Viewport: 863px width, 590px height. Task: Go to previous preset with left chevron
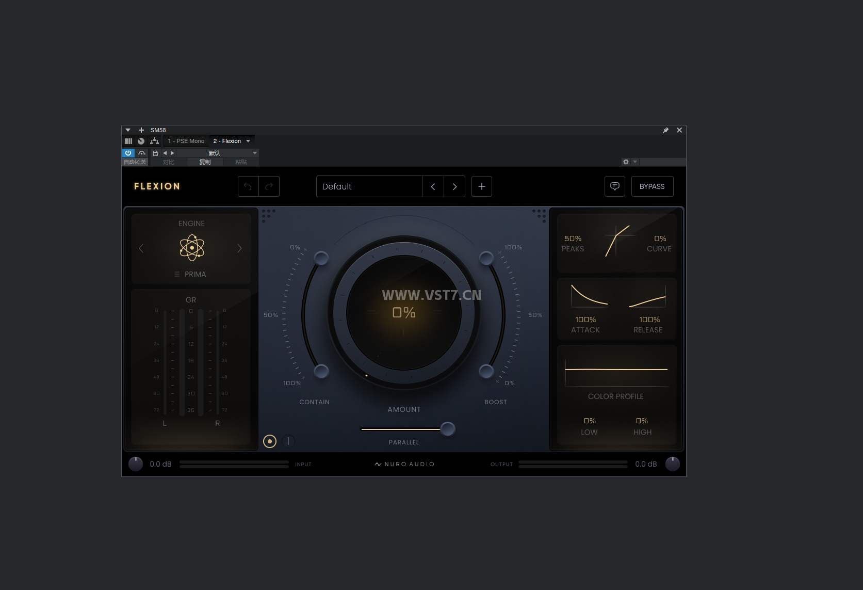433,186
